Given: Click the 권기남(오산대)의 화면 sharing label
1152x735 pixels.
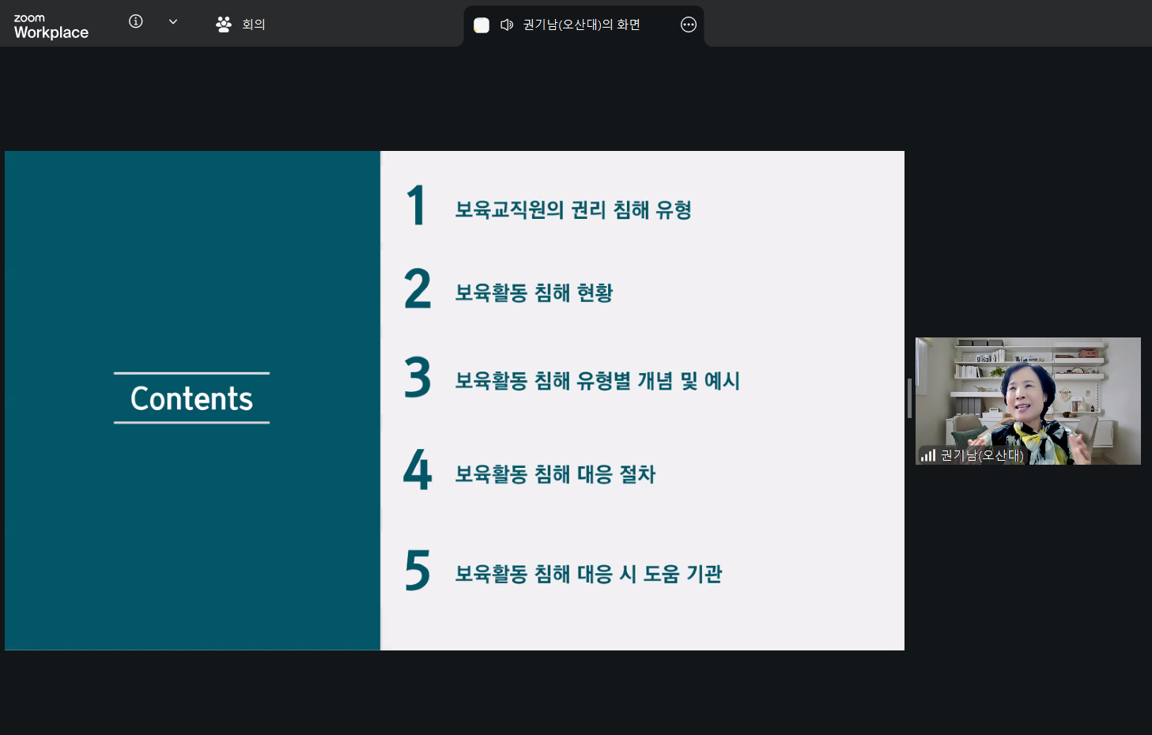Looking at the screenshot, I should 581,25.
